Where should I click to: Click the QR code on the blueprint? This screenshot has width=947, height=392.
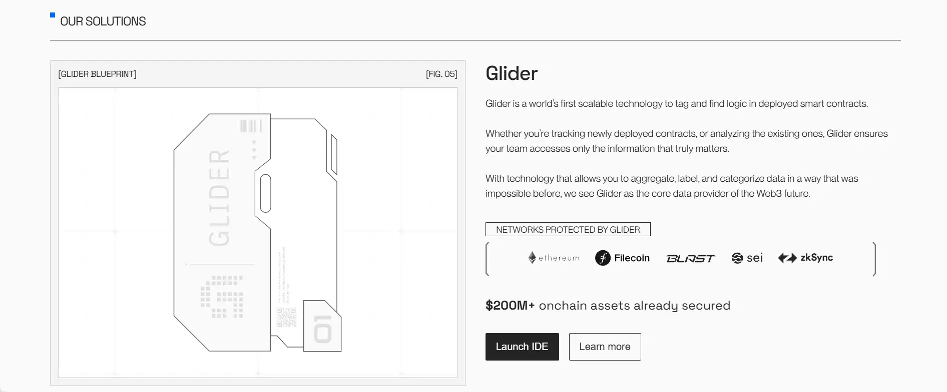pos(286,317)
